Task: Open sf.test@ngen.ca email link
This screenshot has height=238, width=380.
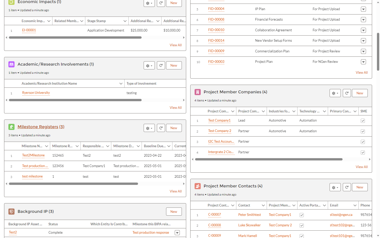Action: (x=341, y=215)
